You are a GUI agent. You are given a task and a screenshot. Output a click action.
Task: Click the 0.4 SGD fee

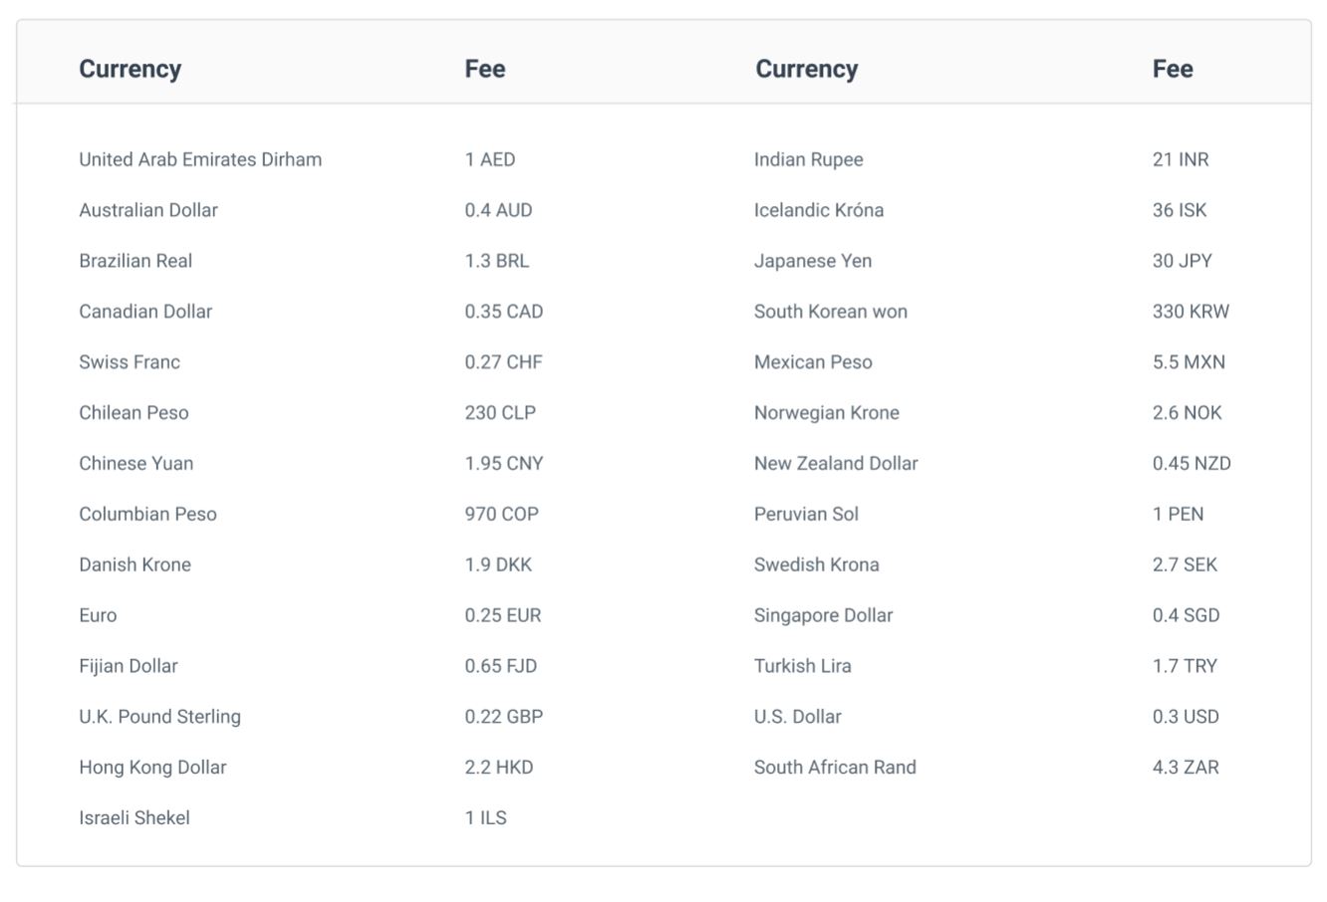pyautogui.click(x=1187, y=615)
